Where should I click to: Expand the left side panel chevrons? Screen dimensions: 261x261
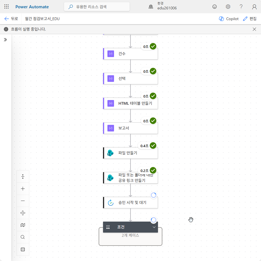pos(5,40)
